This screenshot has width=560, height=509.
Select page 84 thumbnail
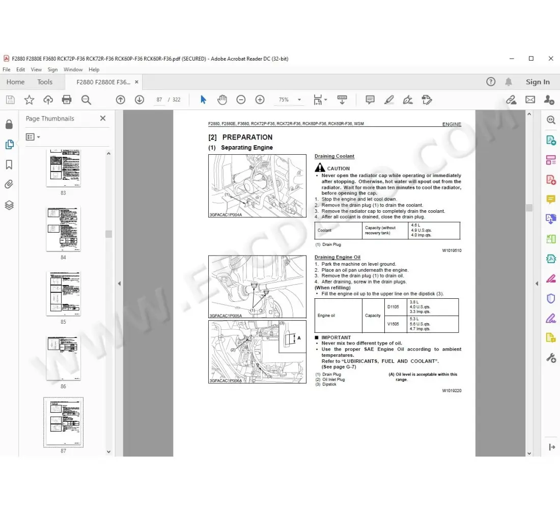(63, 229)
